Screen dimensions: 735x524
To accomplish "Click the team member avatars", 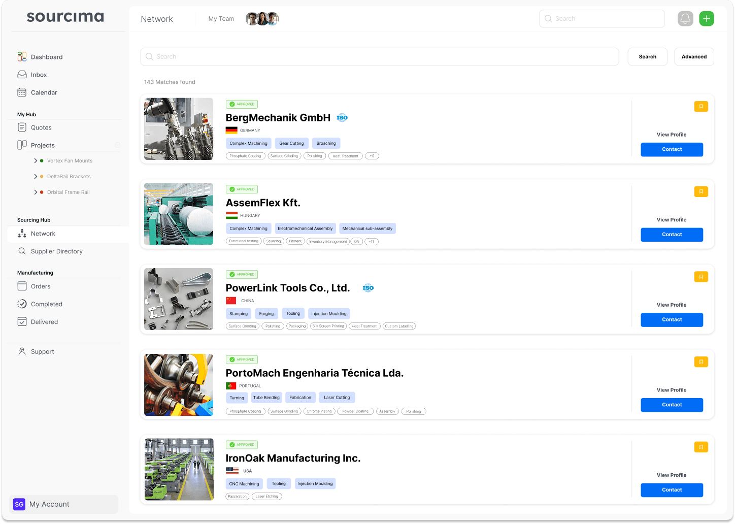I will coord(262,19).
